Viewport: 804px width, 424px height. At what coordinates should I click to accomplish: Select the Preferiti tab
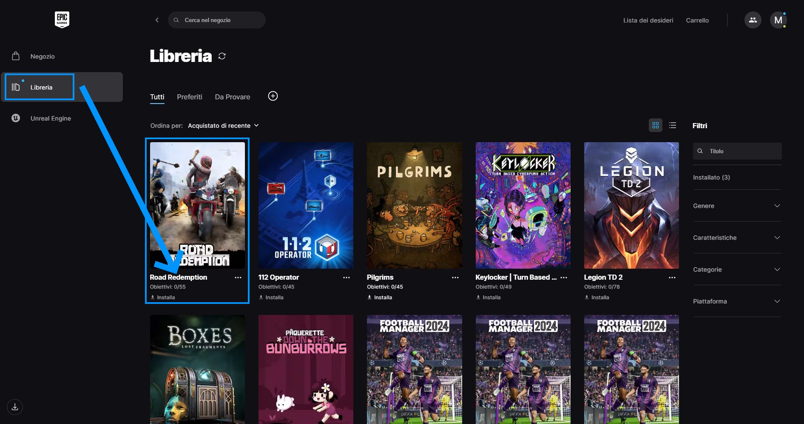tap(190, 97)
